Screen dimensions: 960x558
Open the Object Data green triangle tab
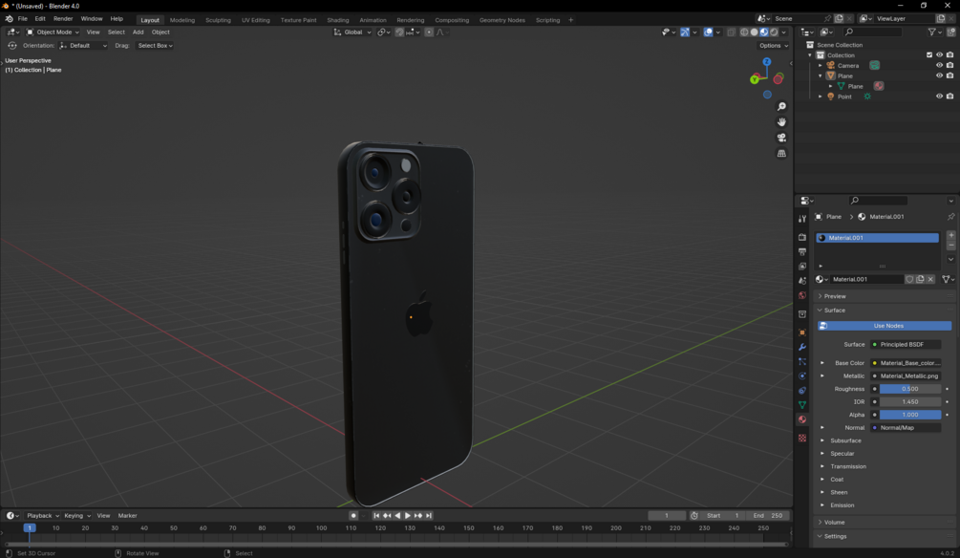[802, 405]
